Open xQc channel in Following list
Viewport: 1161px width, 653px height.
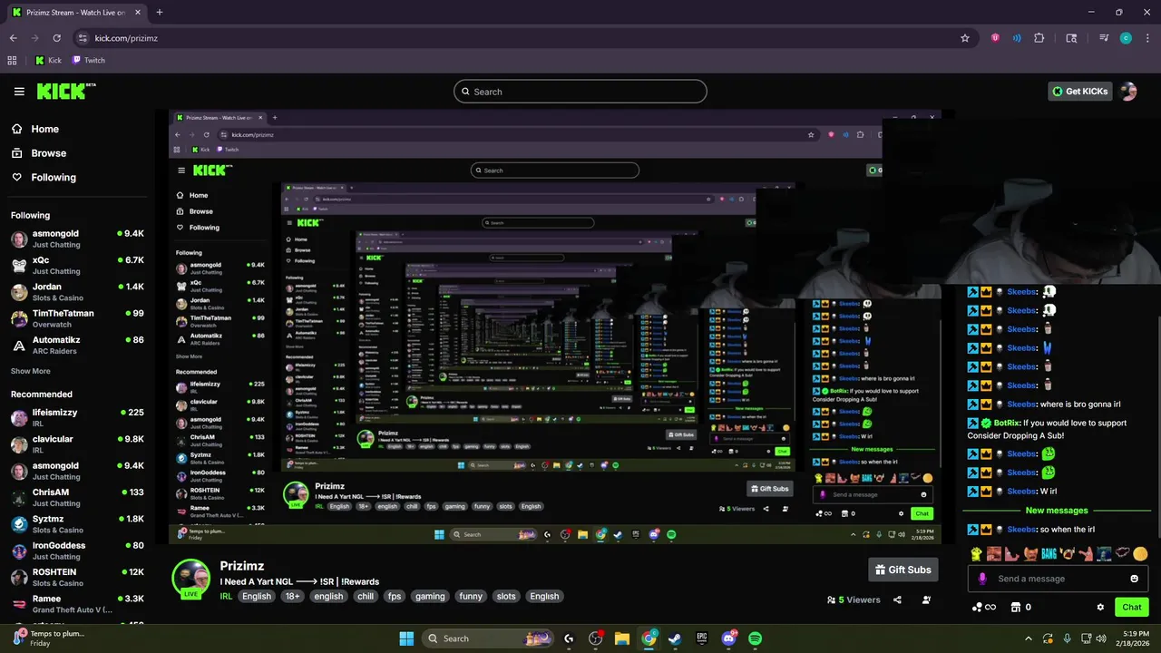[x=76, y=265]
